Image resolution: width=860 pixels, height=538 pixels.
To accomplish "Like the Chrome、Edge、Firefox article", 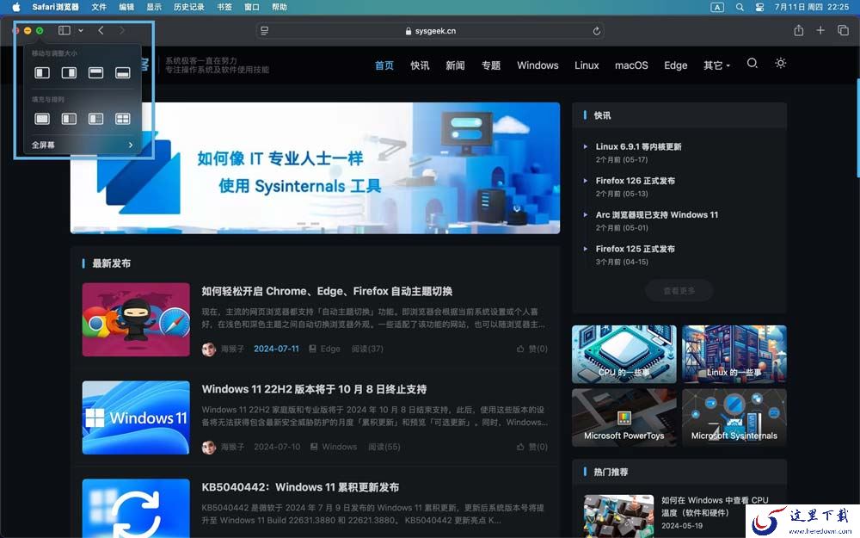I will 532,349.
